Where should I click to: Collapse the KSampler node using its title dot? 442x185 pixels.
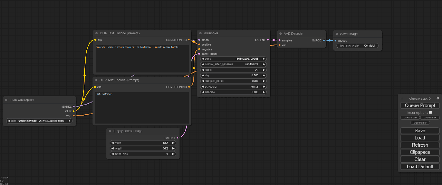[200, 33]
